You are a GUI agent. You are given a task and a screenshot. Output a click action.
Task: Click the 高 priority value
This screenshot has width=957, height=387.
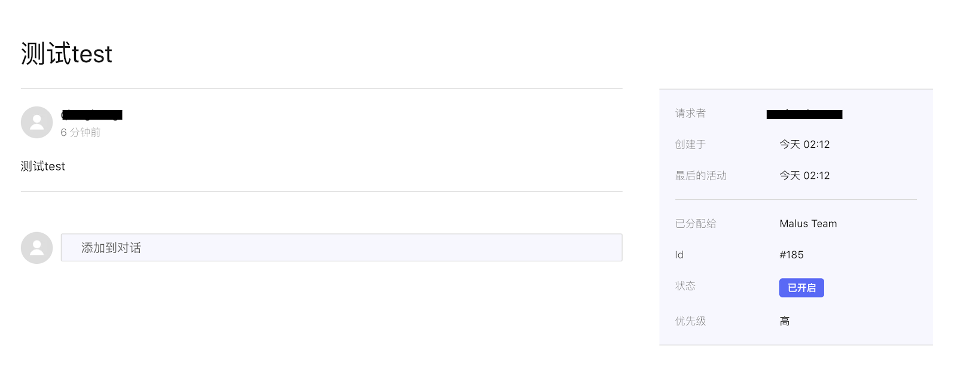784,321
